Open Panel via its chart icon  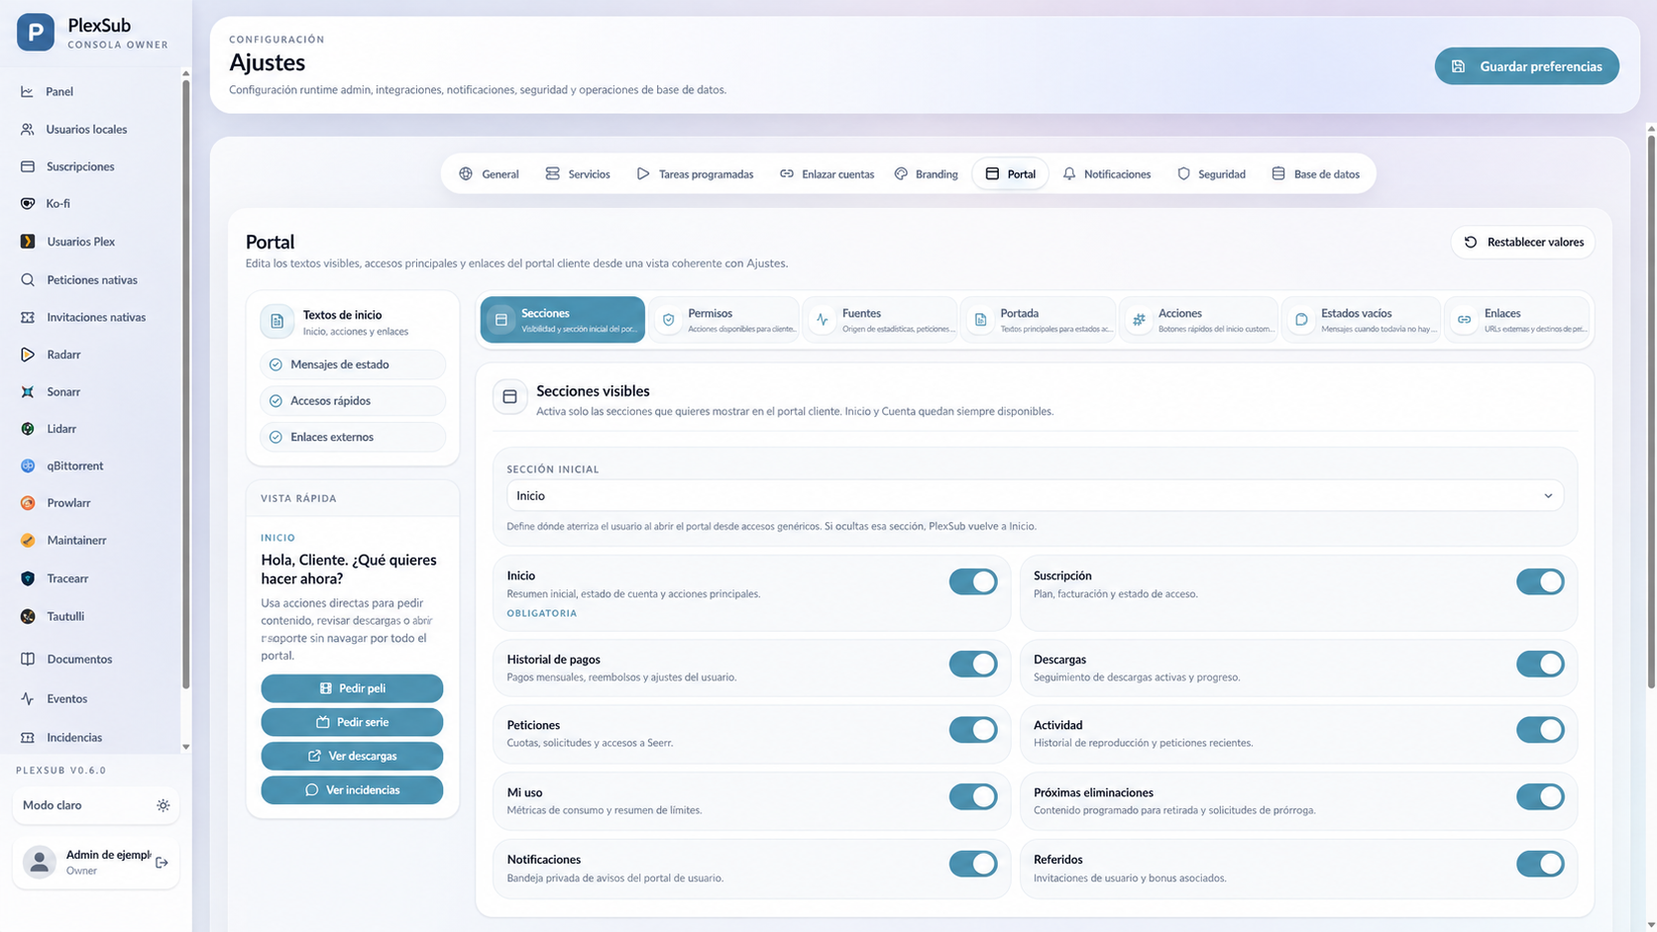coord(27,91)
